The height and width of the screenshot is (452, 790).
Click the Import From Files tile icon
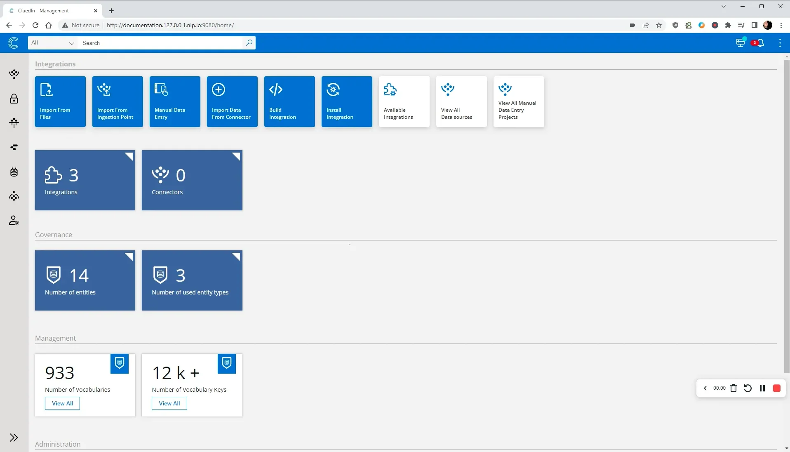[47, 90]
